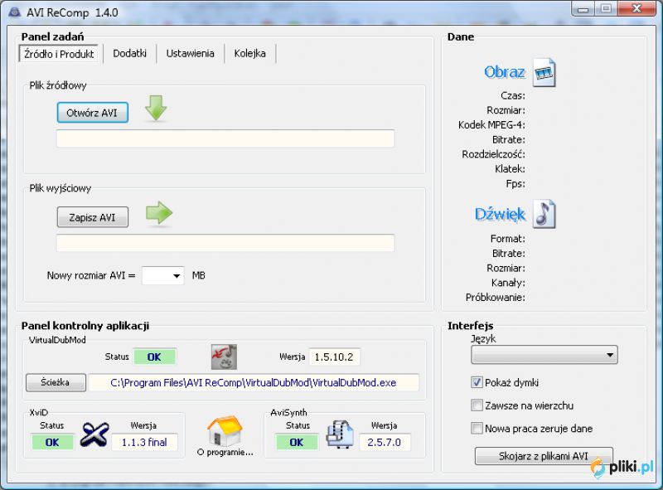Open the Język language dropdown
The width and height of the screenshot is (663, 490).
(x=544, y=355)
